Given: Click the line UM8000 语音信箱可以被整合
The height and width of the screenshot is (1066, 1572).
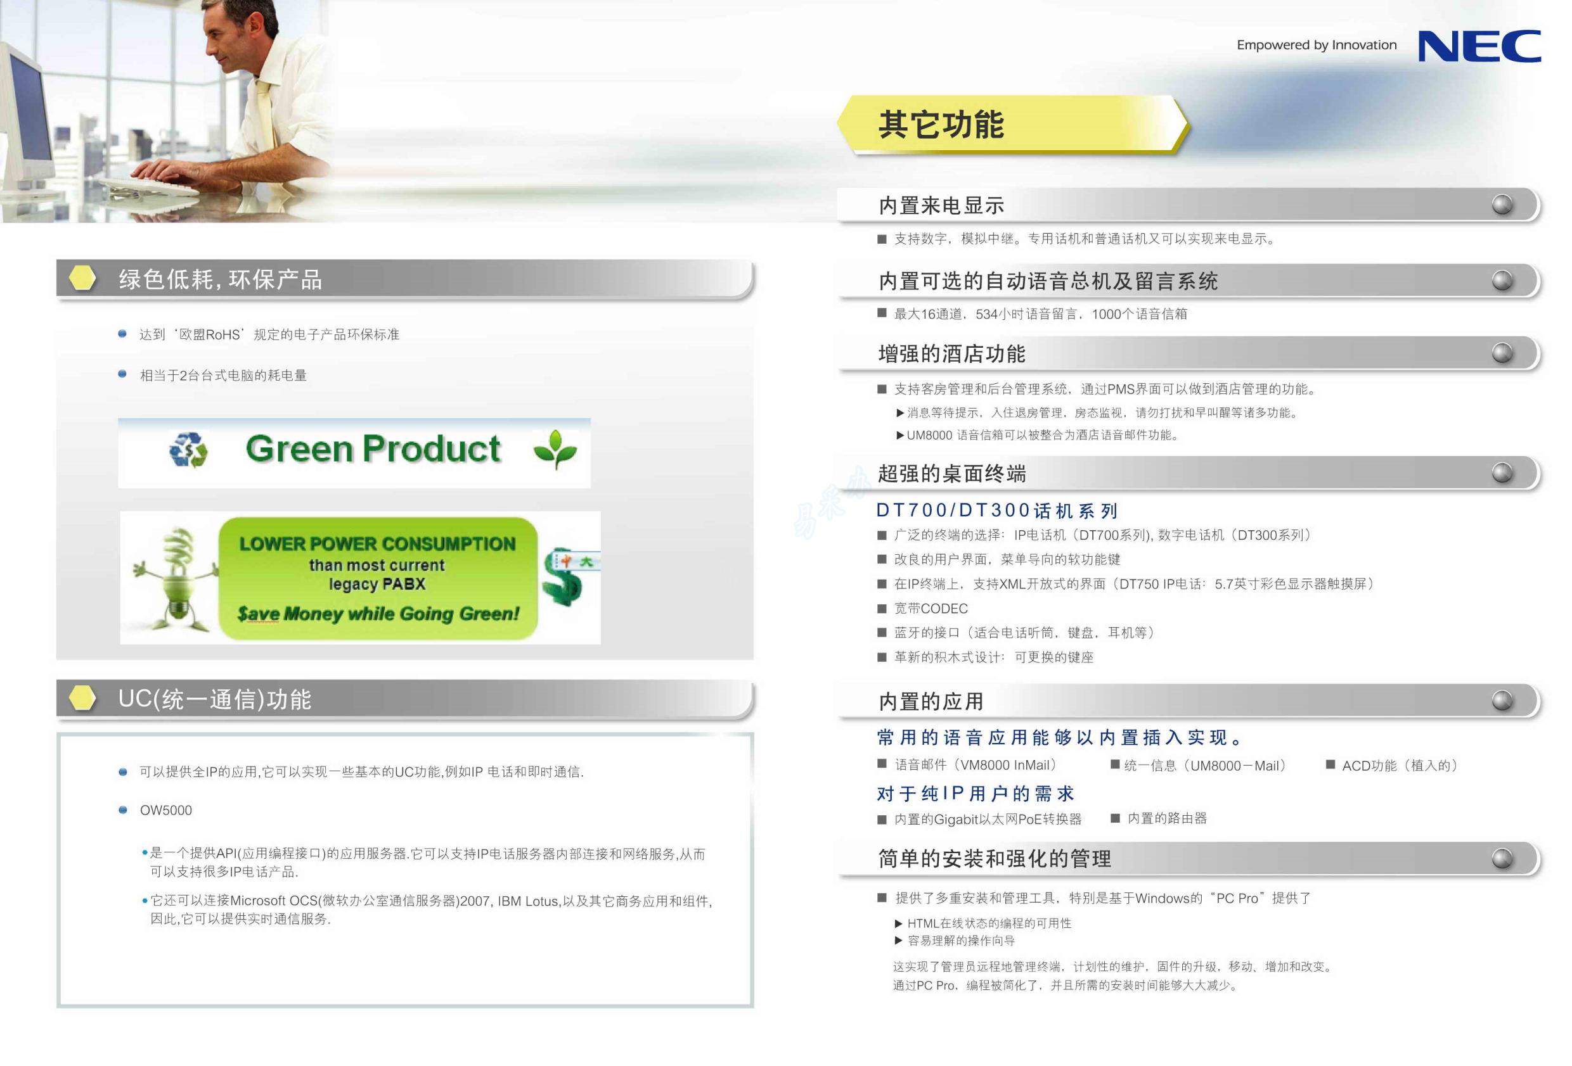Looking at the screenshot, I should point(1043,435).
